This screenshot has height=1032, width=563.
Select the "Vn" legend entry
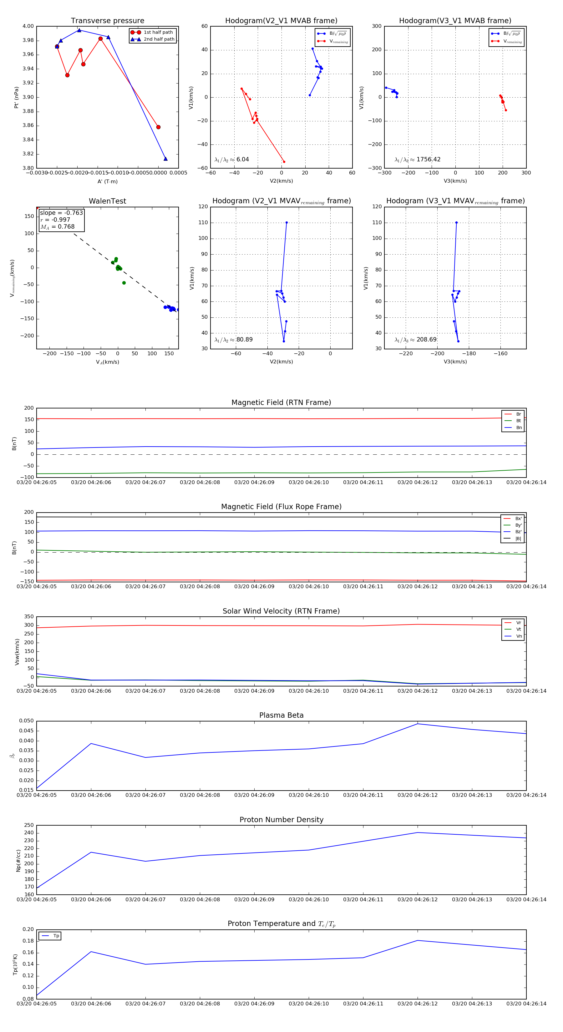513,637
